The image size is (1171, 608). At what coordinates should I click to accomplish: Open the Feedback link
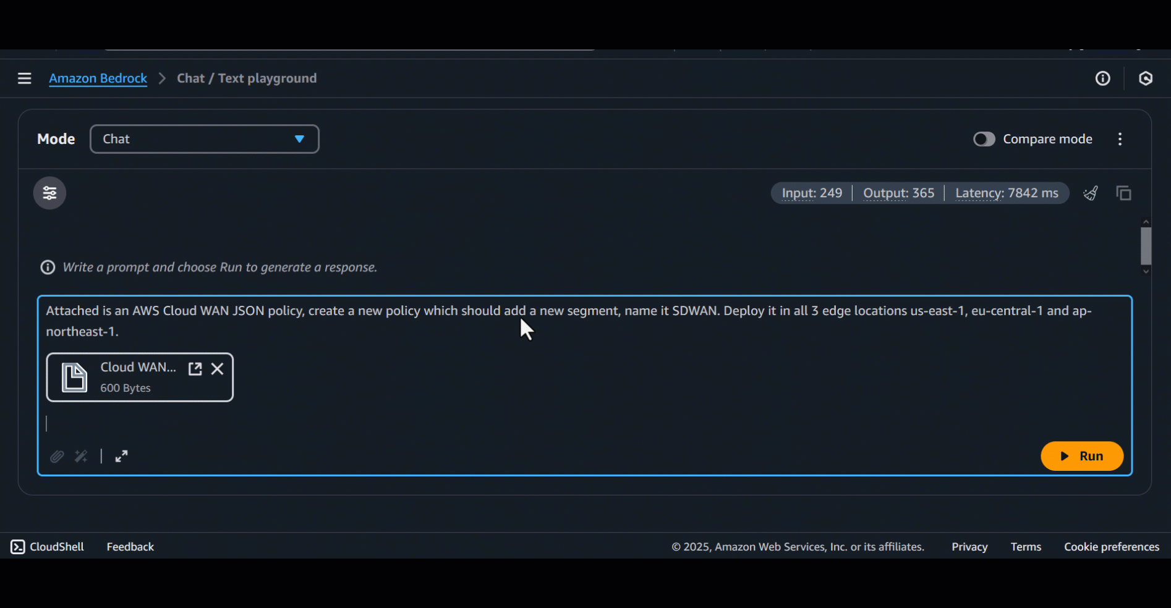point(130,546)
